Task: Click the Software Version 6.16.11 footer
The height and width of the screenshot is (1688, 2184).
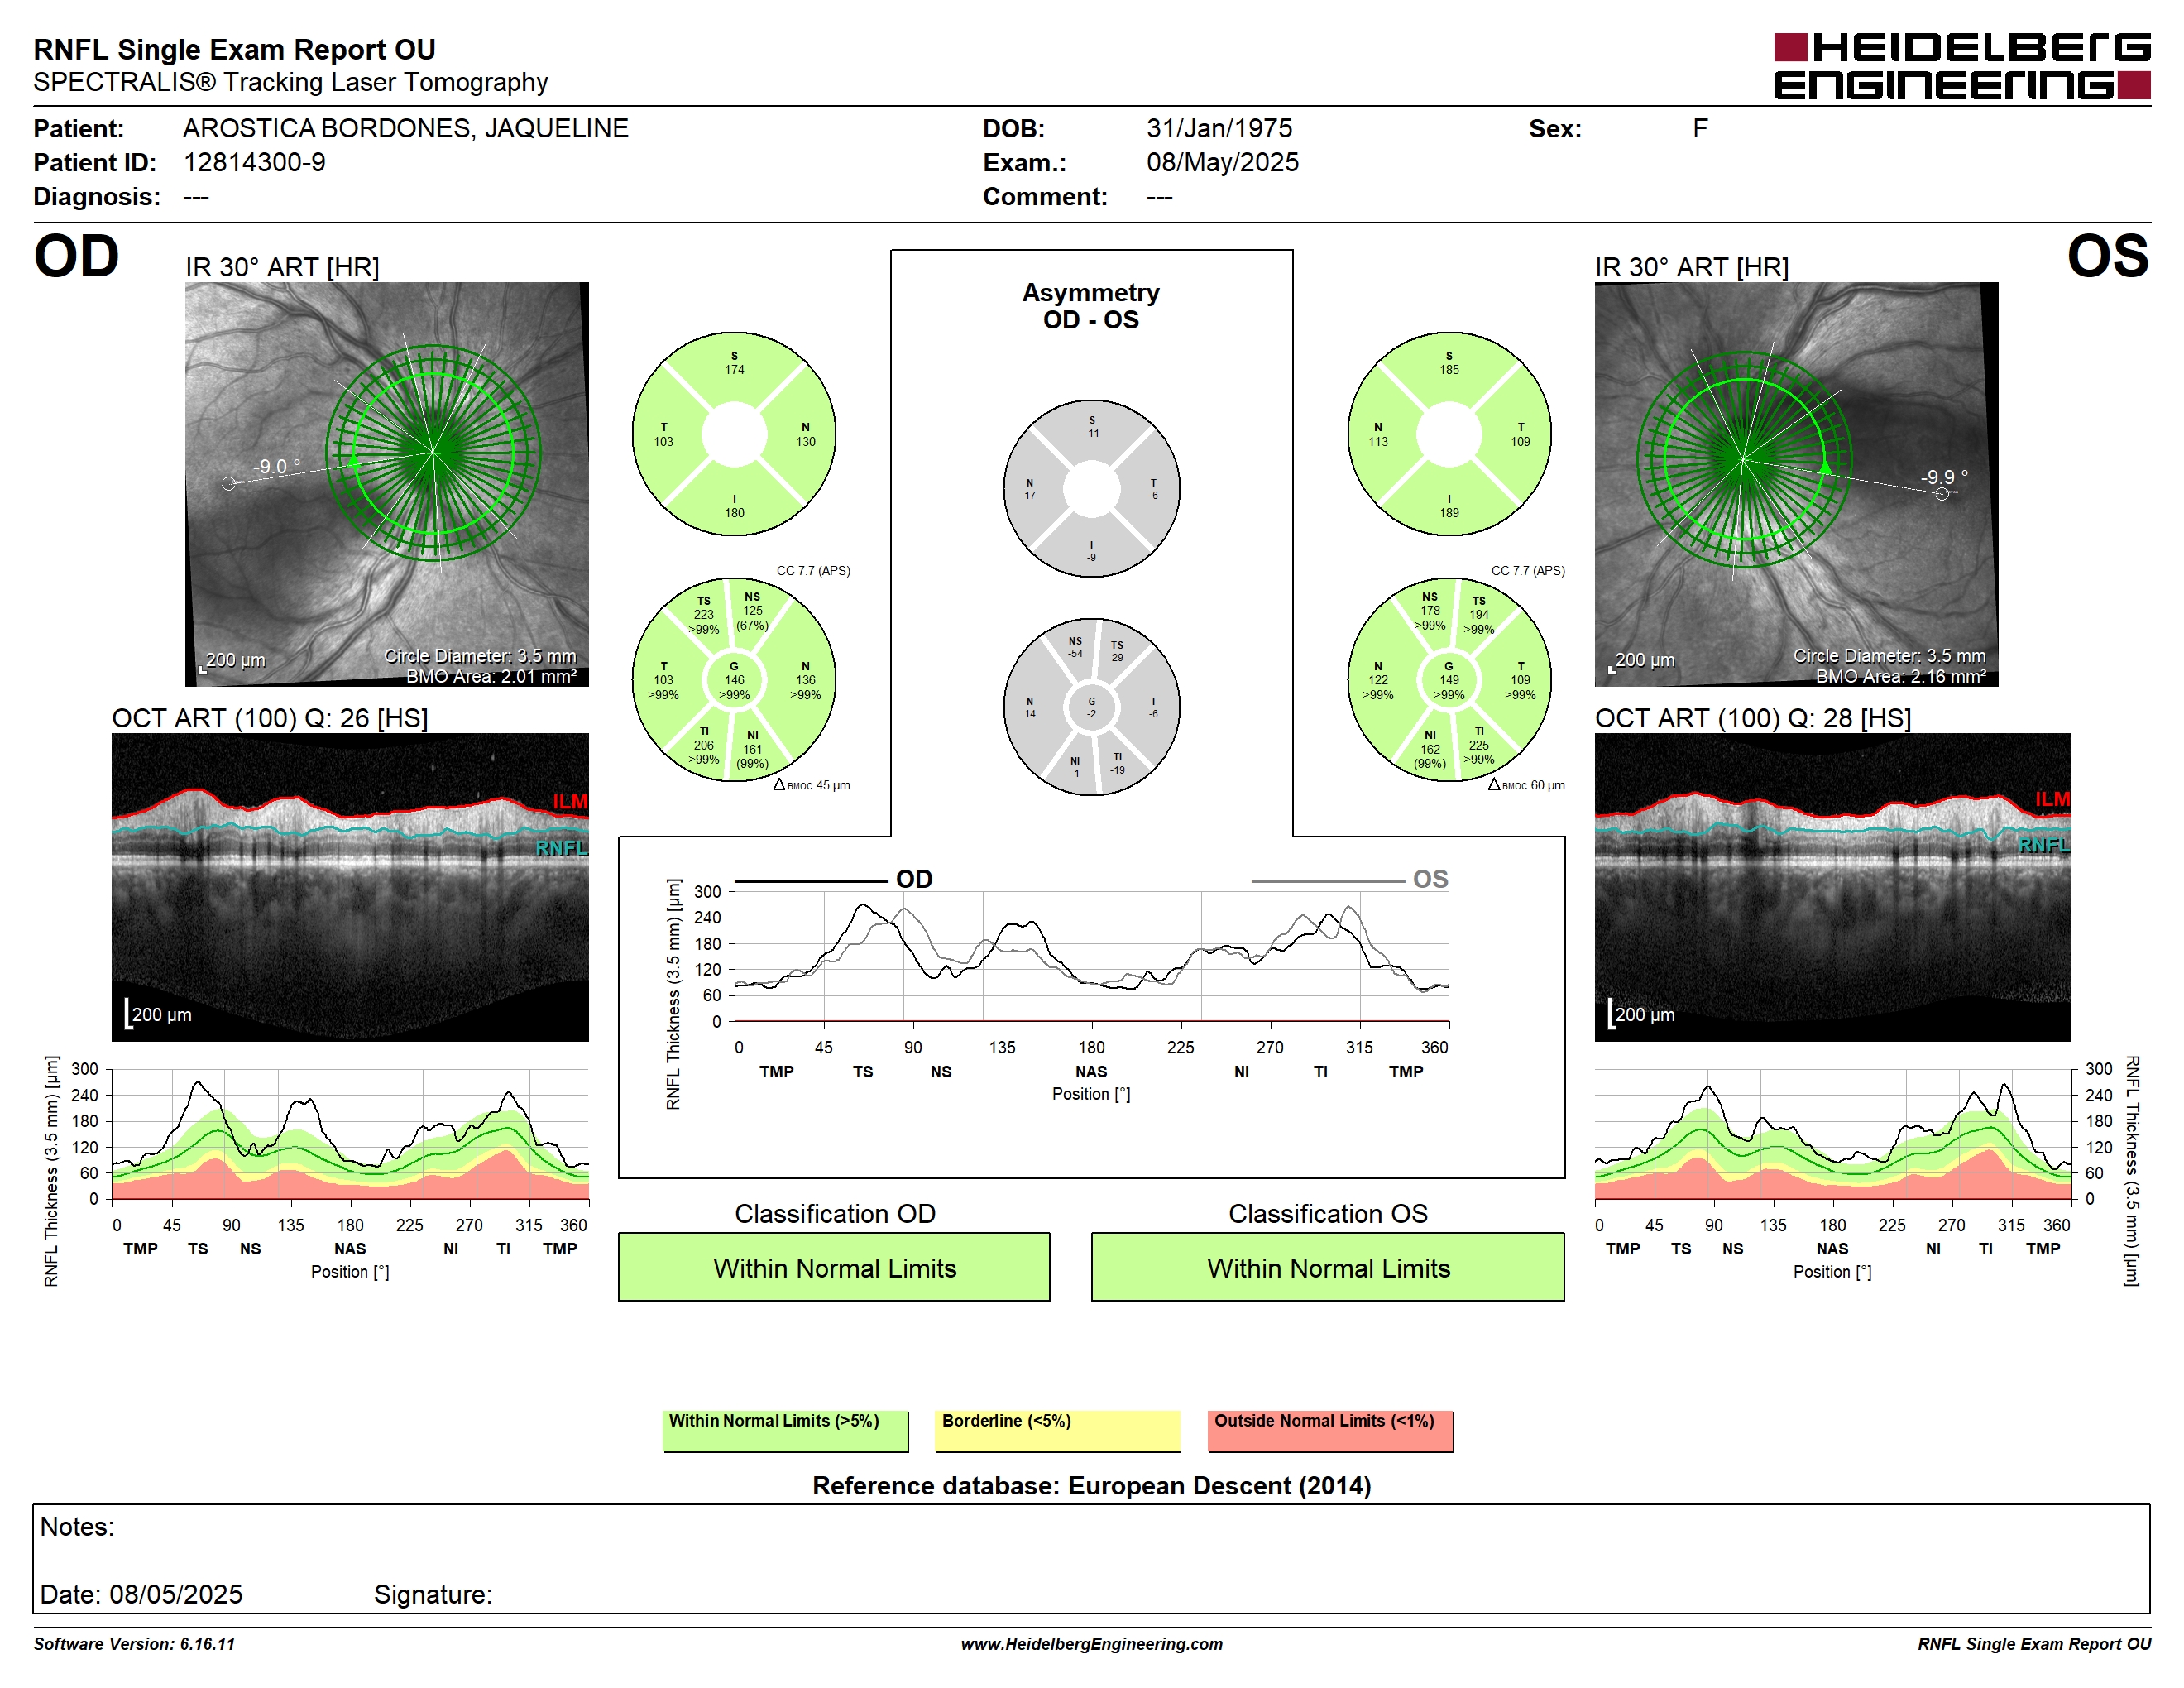Action: [134, 1644]
